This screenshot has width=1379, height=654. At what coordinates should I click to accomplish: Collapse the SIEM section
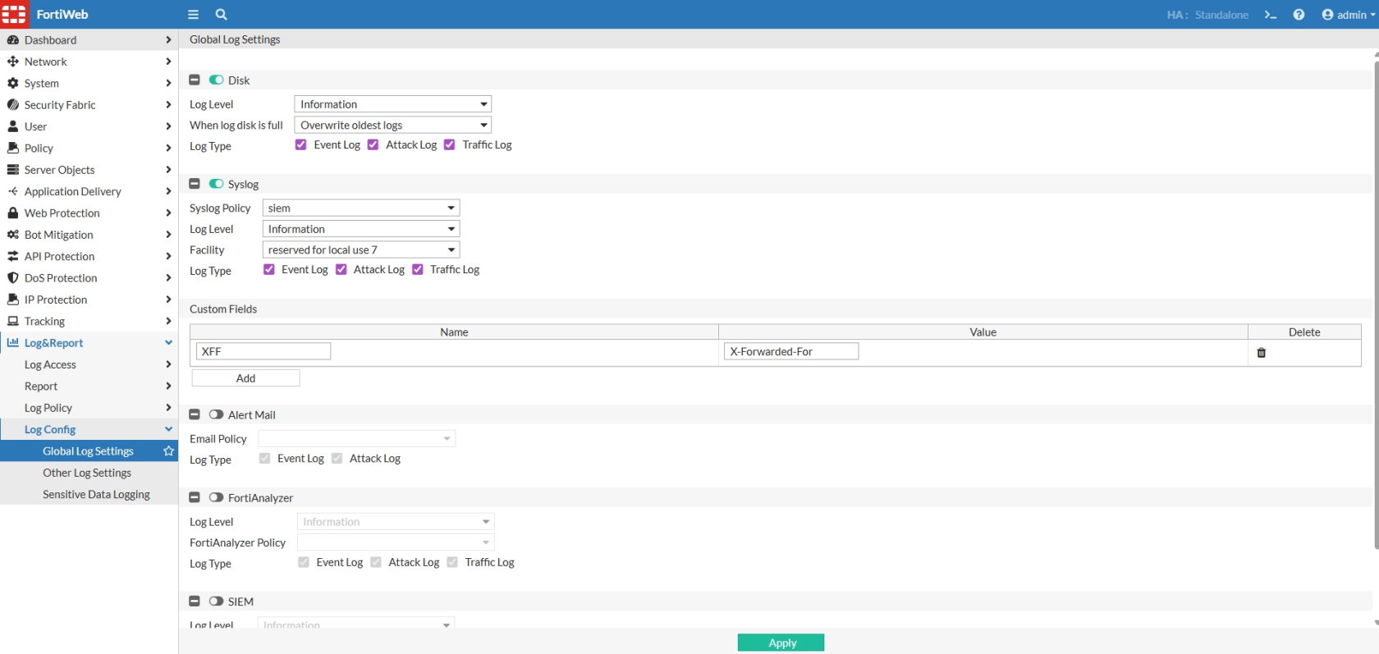pyautogui.click(x=195, y=601)
